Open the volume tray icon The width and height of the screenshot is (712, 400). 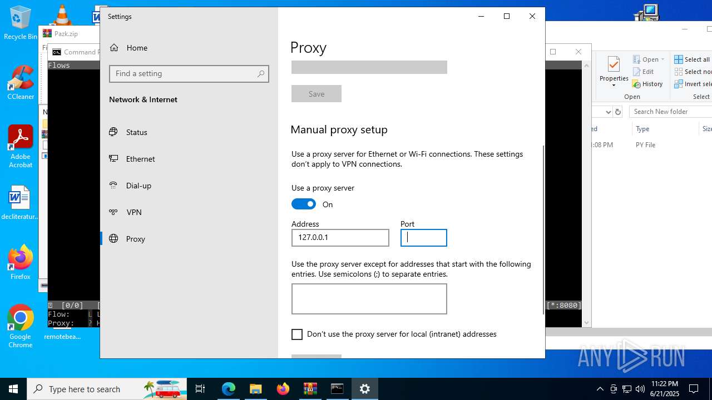pyautogui.click(x=640, y=389)
